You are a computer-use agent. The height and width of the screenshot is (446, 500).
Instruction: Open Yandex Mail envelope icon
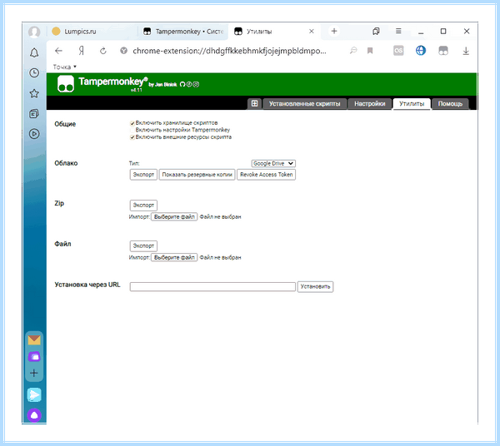[34, 340]
